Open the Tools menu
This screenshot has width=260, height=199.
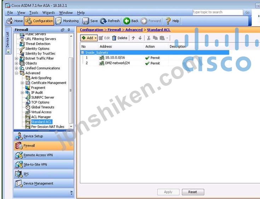(34, 13)
